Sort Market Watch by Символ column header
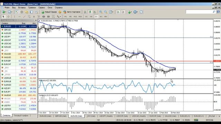 (x=8, y=23)
